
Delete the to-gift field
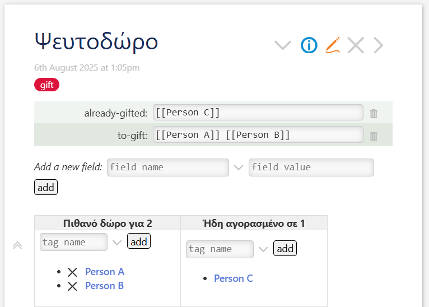pos(374,136)
